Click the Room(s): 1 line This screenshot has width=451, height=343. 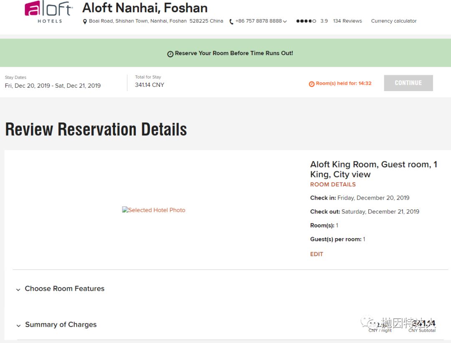324,226
